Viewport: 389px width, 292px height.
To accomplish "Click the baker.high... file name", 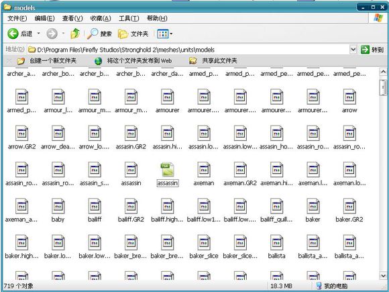I will [x=22, y=256].
